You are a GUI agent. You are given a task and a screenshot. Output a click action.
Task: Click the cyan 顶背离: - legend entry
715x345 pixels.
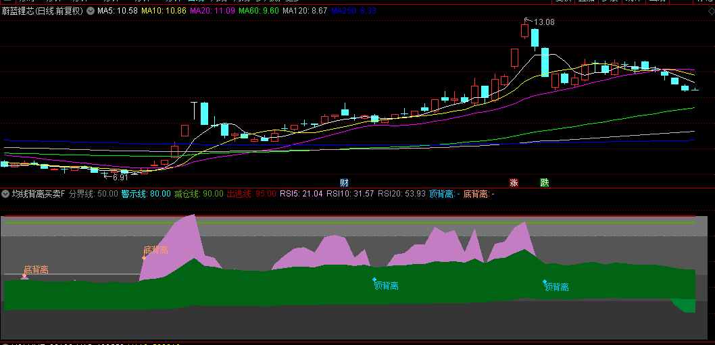coord(445,194)
